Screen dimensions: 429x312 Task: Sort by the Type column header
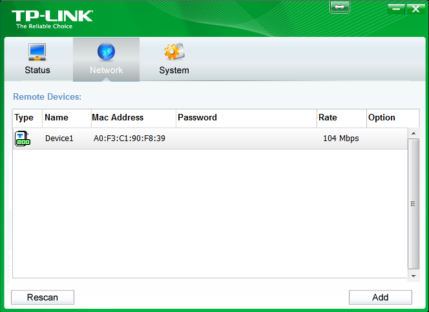click(x=27, y=118)
